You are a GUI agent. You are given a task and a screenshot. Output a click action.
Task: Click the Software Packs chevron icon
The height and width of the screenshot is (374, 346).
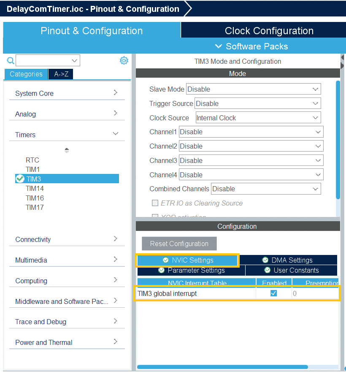218,46
